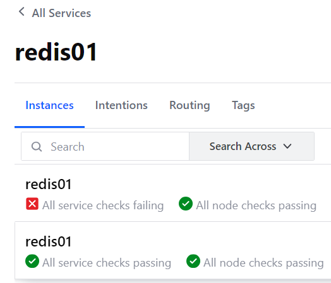The image size is (331, 283).
Task: Select the failing instance's 'All node checks passing' text
Action: [256, 205]
